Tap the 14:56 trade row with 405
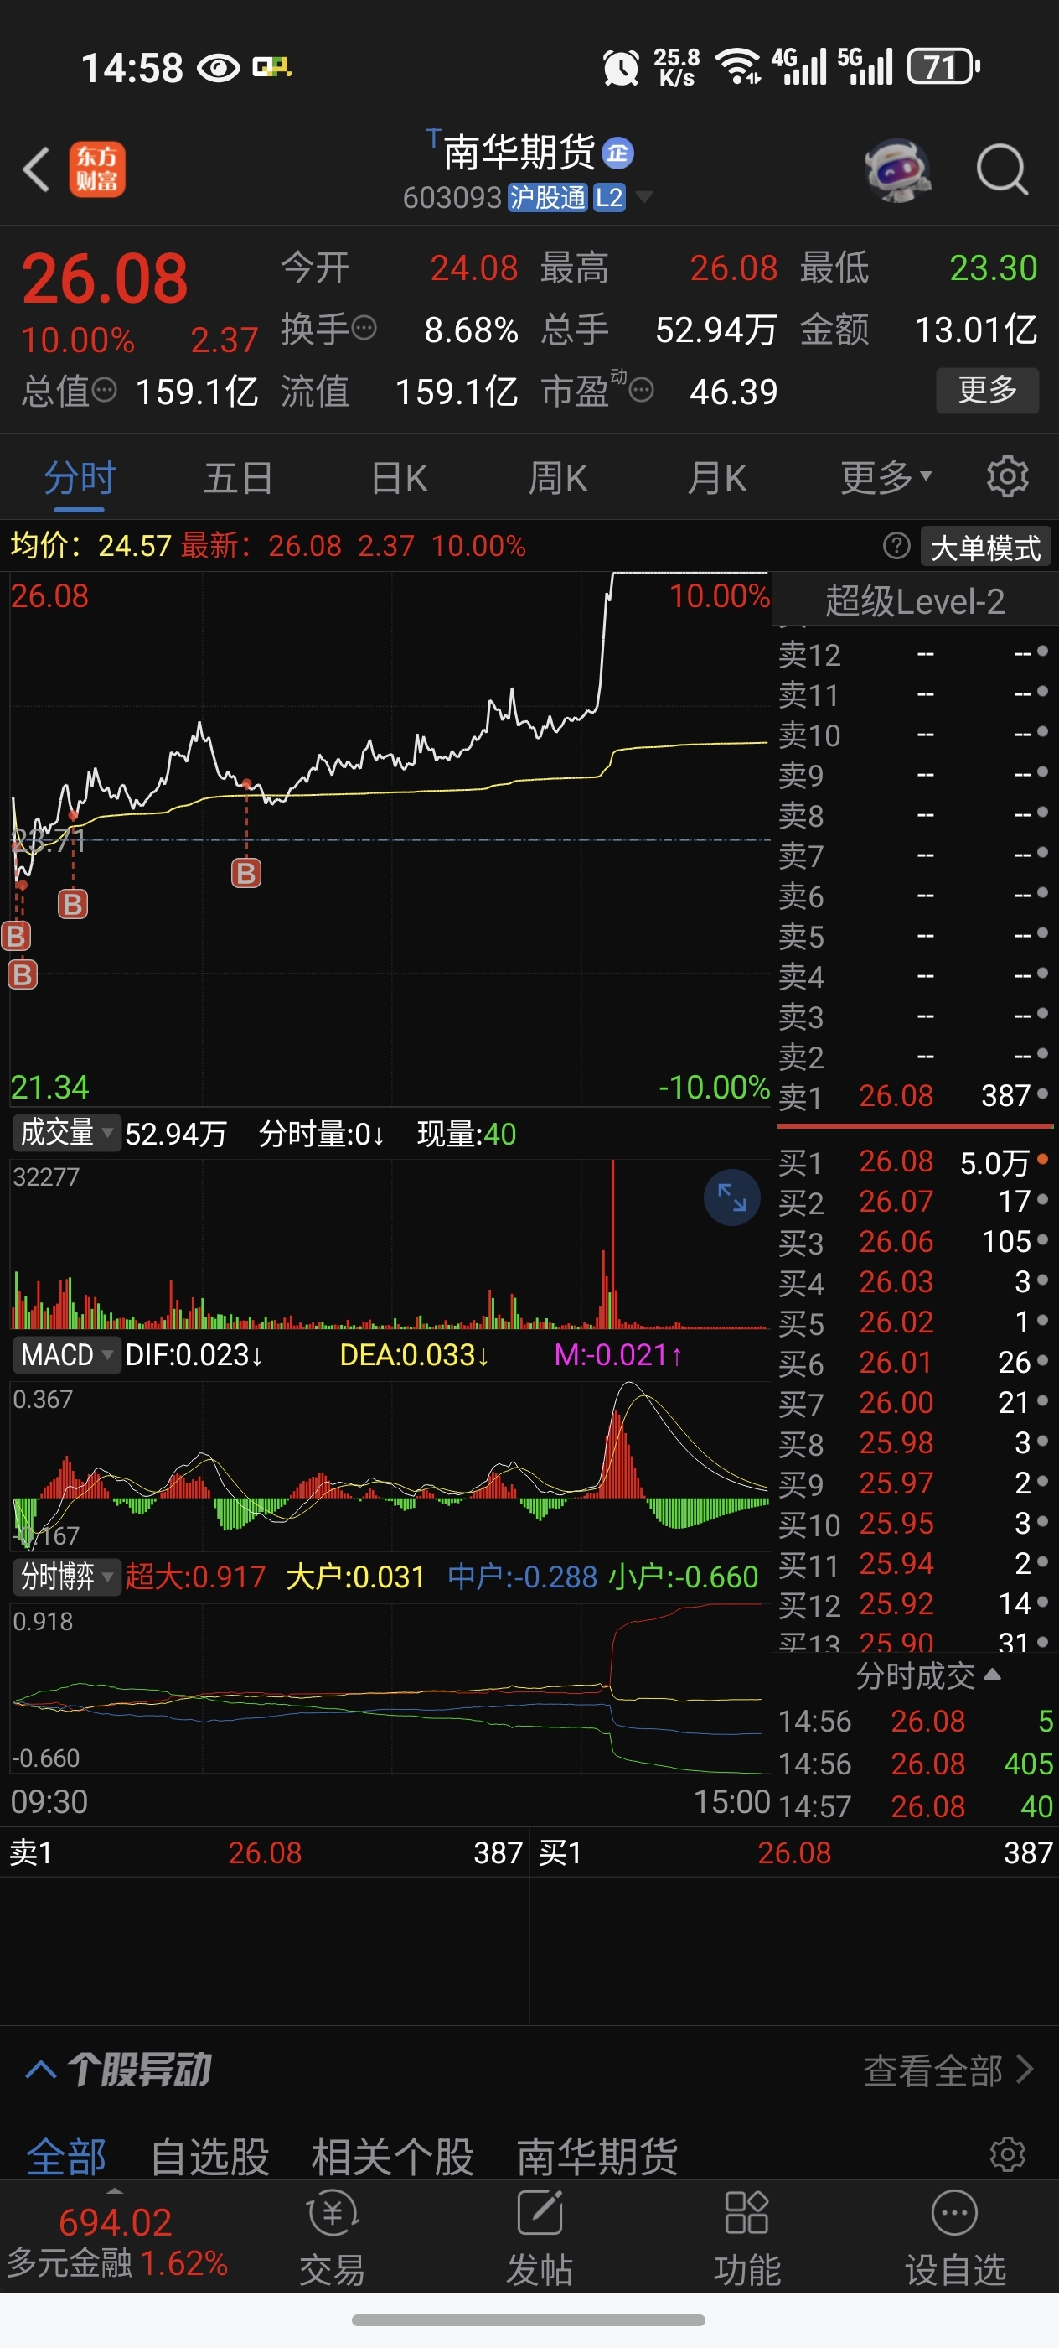 pos(915,1763)
